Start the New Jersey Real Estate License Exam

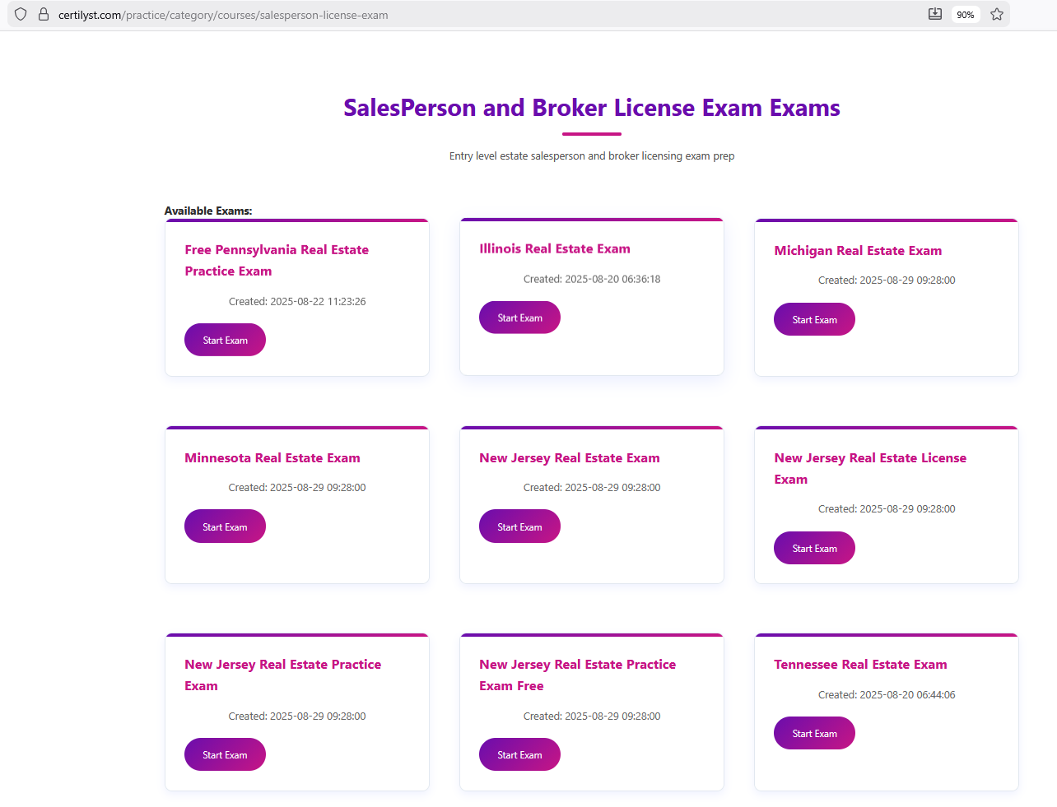coord(814,547)
